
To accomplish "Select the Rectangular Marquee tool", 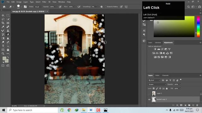I will (8, 15).
